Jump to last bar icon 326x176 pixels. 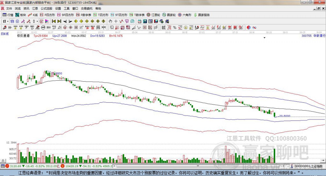[59, 21]
